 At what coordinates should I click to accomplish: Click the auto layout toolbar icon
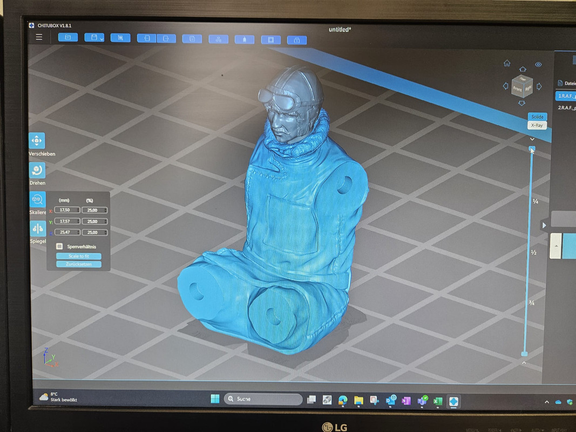(219, 39)
